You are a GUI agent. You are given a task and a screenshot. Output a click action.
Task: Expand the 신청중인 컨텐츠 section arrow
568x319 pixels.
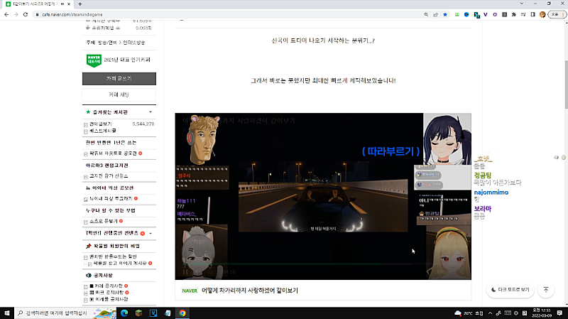click(151, 233)
